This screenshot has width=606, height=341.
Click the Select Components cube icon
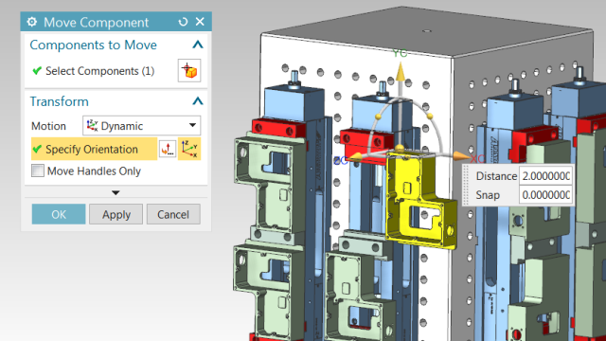(x=189, y=71)
